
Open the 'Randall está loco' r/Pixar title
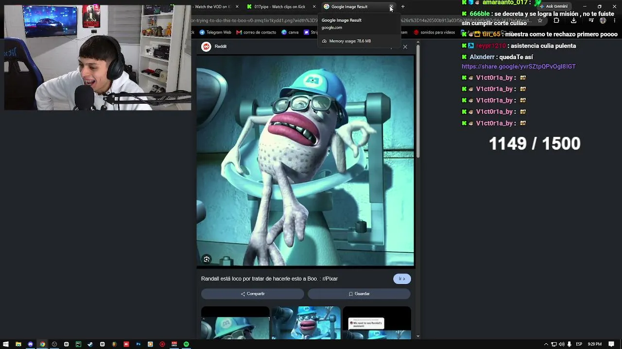click(269, 279)
